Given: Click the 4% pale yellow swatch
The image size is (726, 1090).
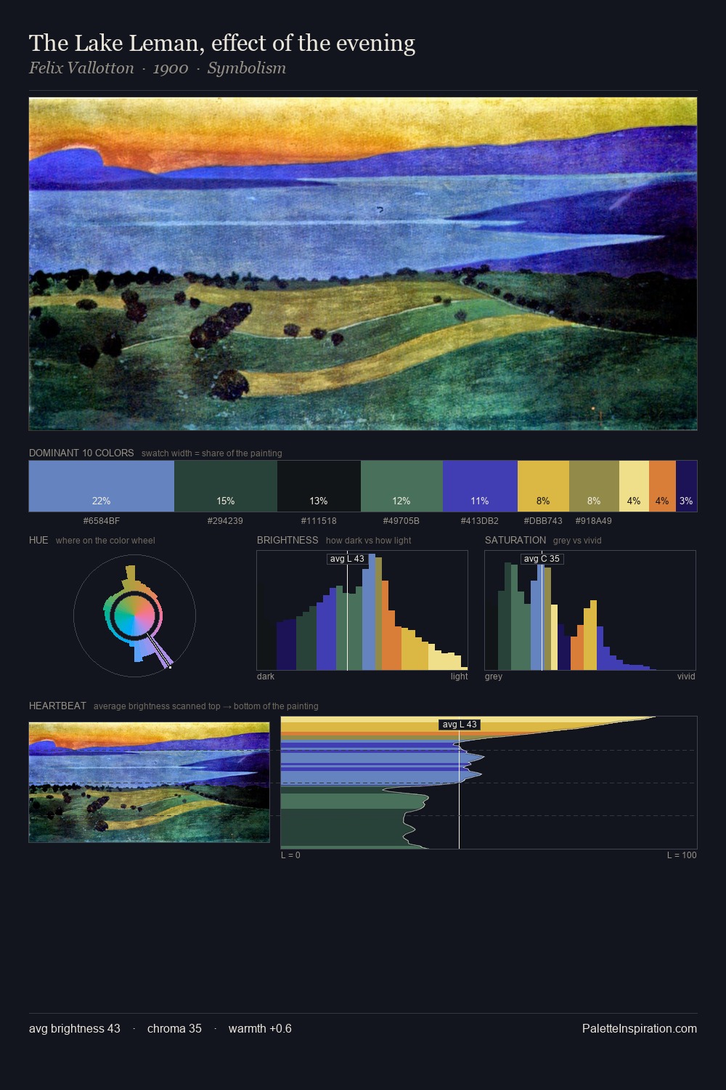Looking at the screenshot, I should pos(634,486).
